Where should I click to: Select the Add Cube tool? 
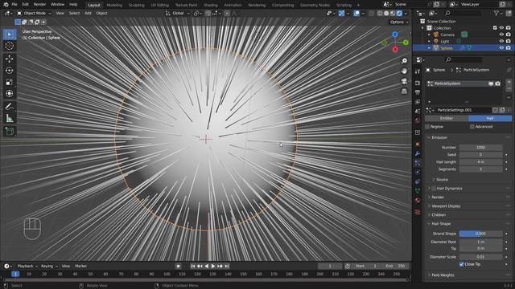tap(10, 131)
